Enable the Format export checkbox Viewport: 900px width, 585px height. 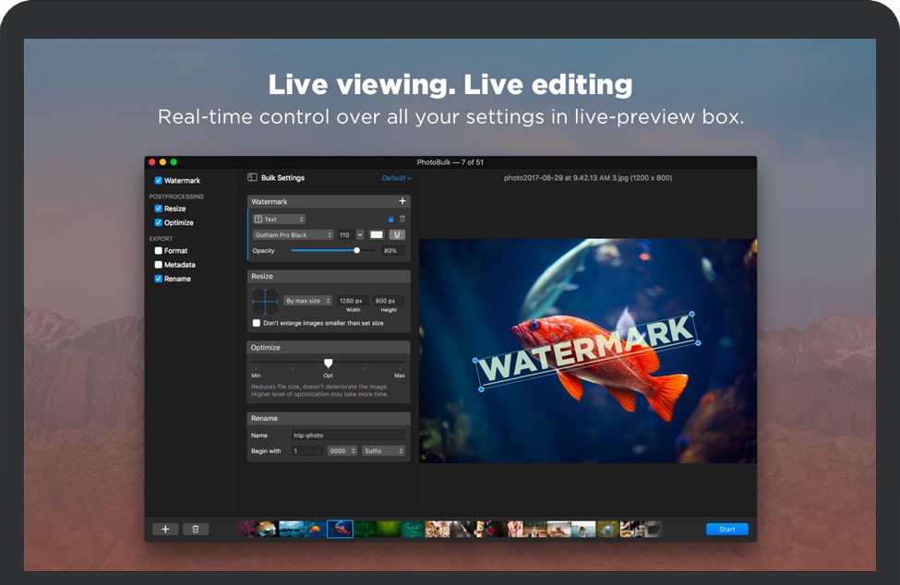(x=159, y=251)
